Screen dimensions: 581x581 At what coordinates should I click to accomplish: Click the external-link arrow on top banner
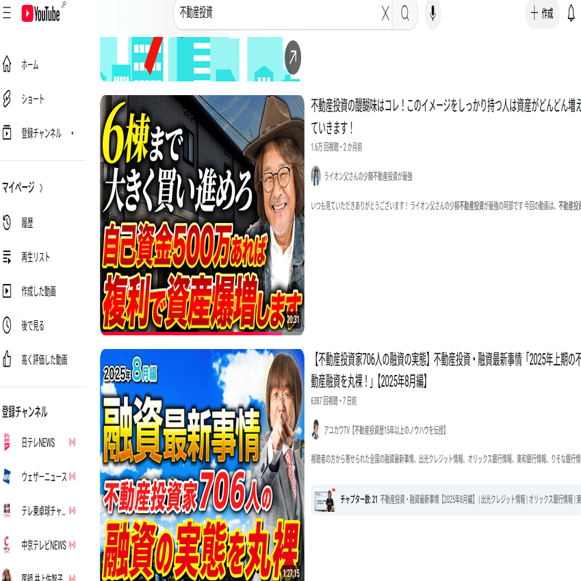click(x=293, y=57)
